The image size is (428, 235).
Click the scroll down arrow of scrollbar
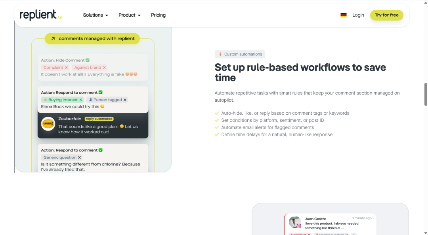pyautogui.click(x=426, y=233)
